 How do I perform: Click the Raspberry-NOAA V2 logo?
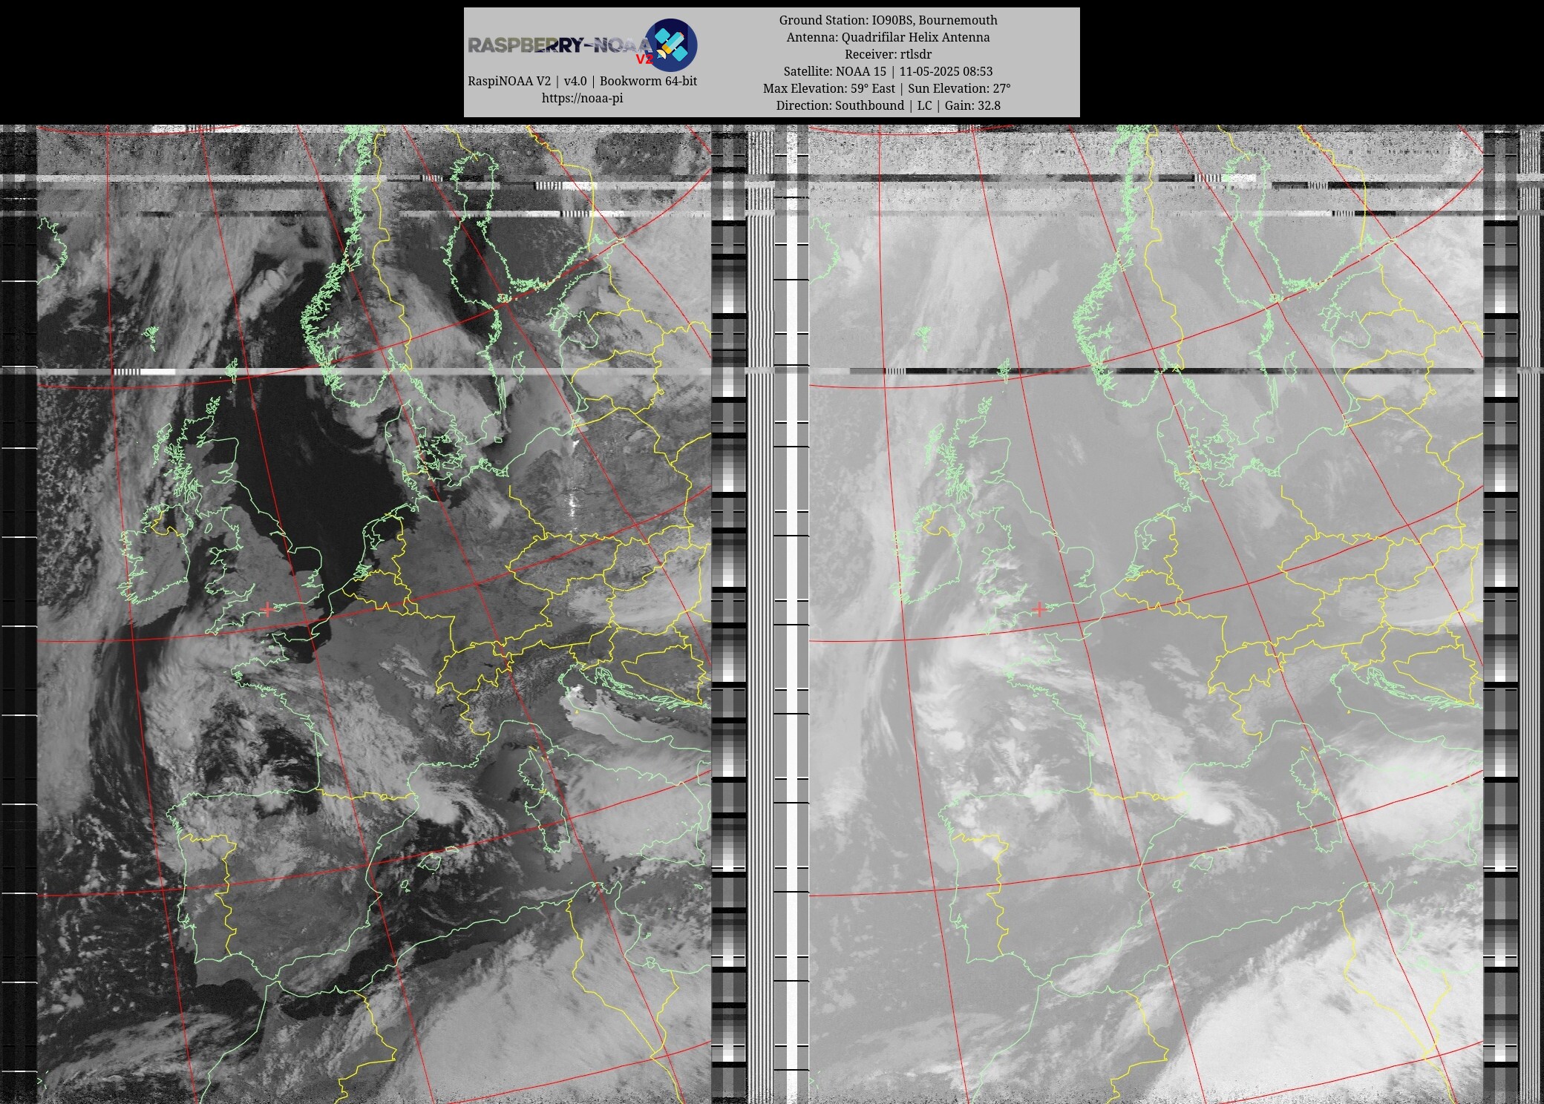click(x=582, y=45)
